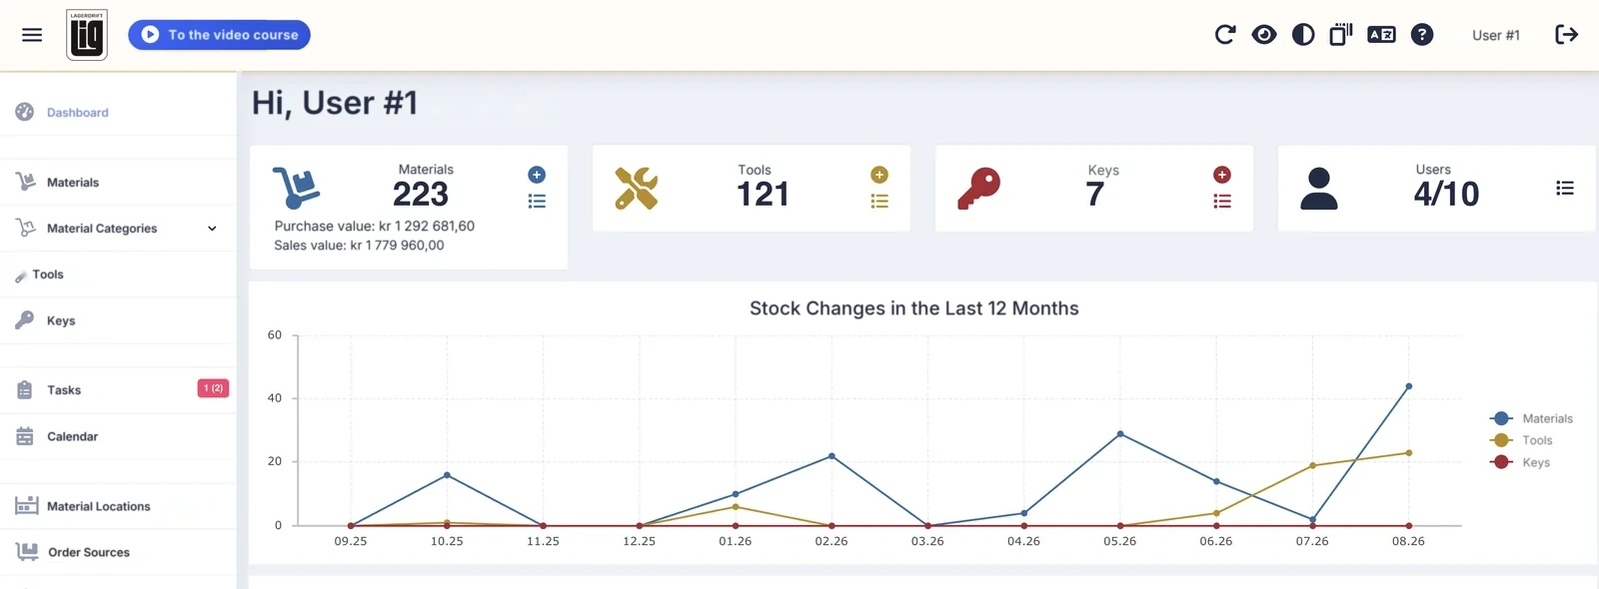
Task: Open the help question mark icon
Action: tap(1422, 35)
